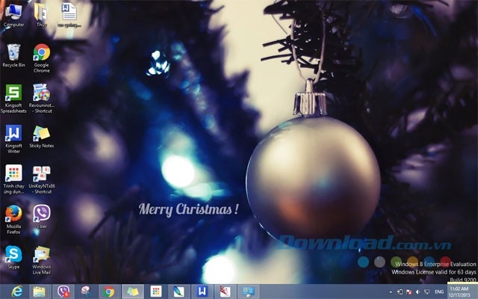The image size is (478, 299).
Task: Open the clock showing 11:02 AM
Action: point(459,292)
